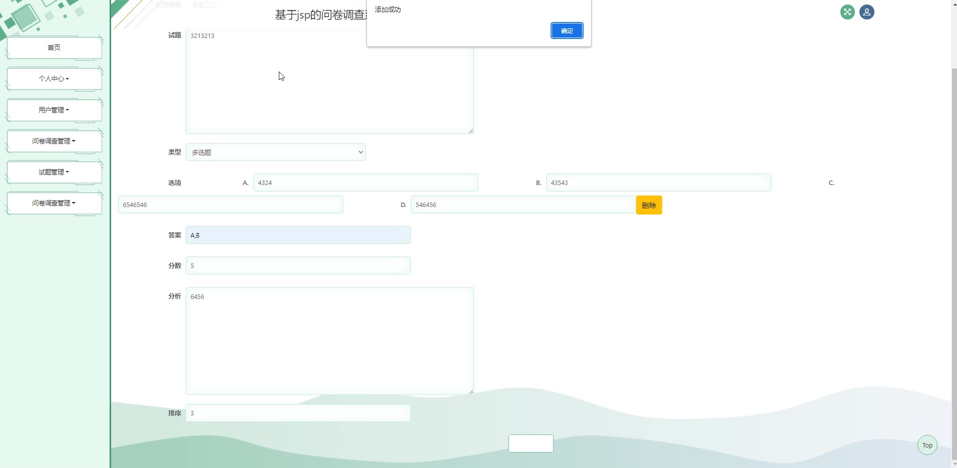Click the 分数 field label

[175, 265]
